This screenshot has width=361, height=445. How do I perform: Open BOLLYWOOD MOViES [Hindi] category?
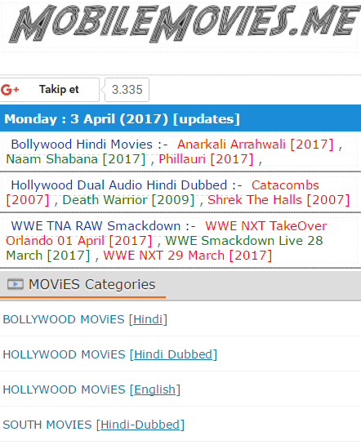[85, 319]
